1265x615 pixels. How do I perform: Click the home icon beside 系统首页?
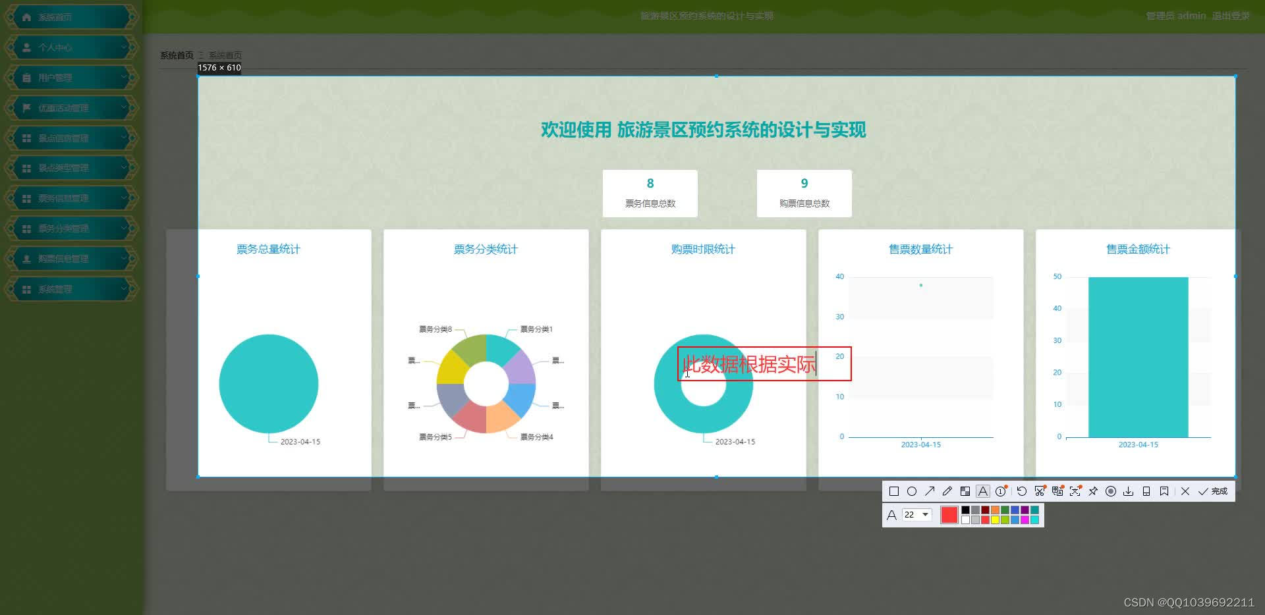26,17
